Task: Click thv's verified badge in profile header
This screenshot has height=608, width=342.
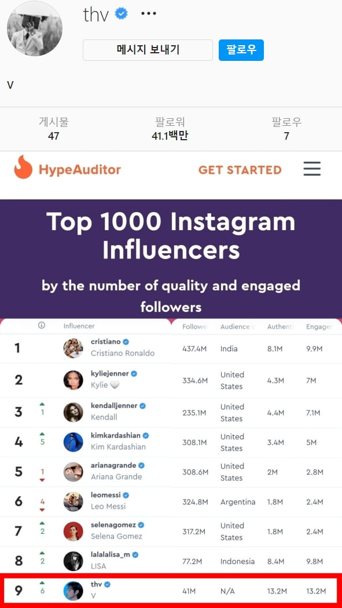Action: 121,14
